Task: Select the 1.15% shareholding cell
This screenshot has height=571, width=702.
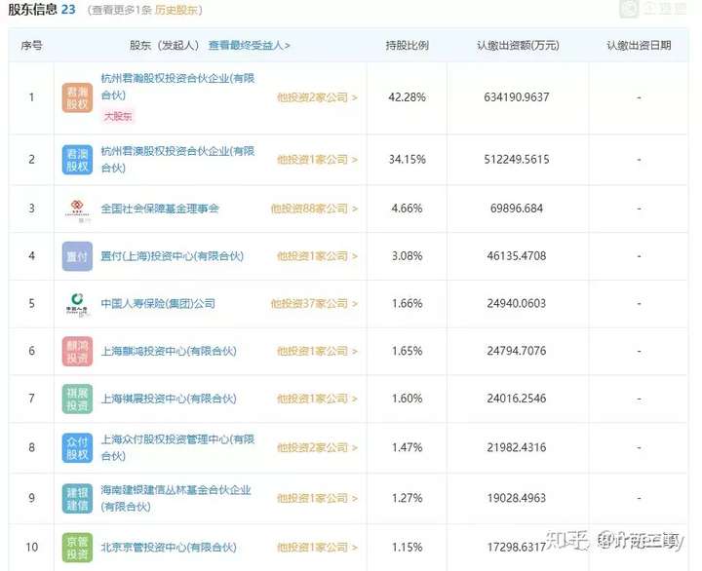Action: [x=407, y=548]
